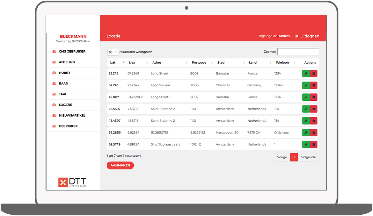Click the Gebruiker sidebar icon
Viewport: 373px width, 216px height.
(x=54, y=126)
